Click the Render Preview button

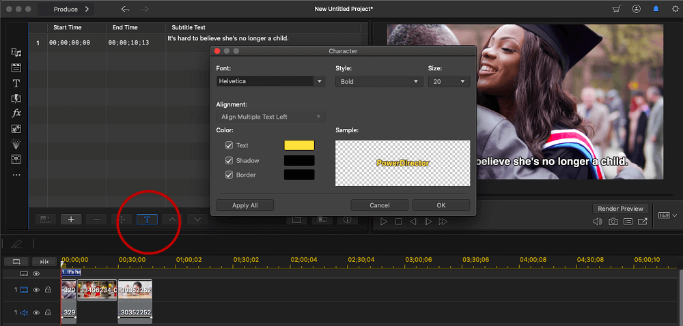point(620,209)
